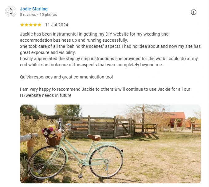Click the second yellow rating star
The width and height of the screenshot is (209, 187).
click(x=26, y=25)
